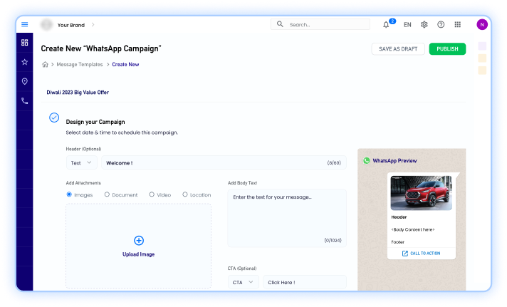This screenshot has height=307, width=507.
Task: Expand the Your Brand chevron
Action: [93, 25]
